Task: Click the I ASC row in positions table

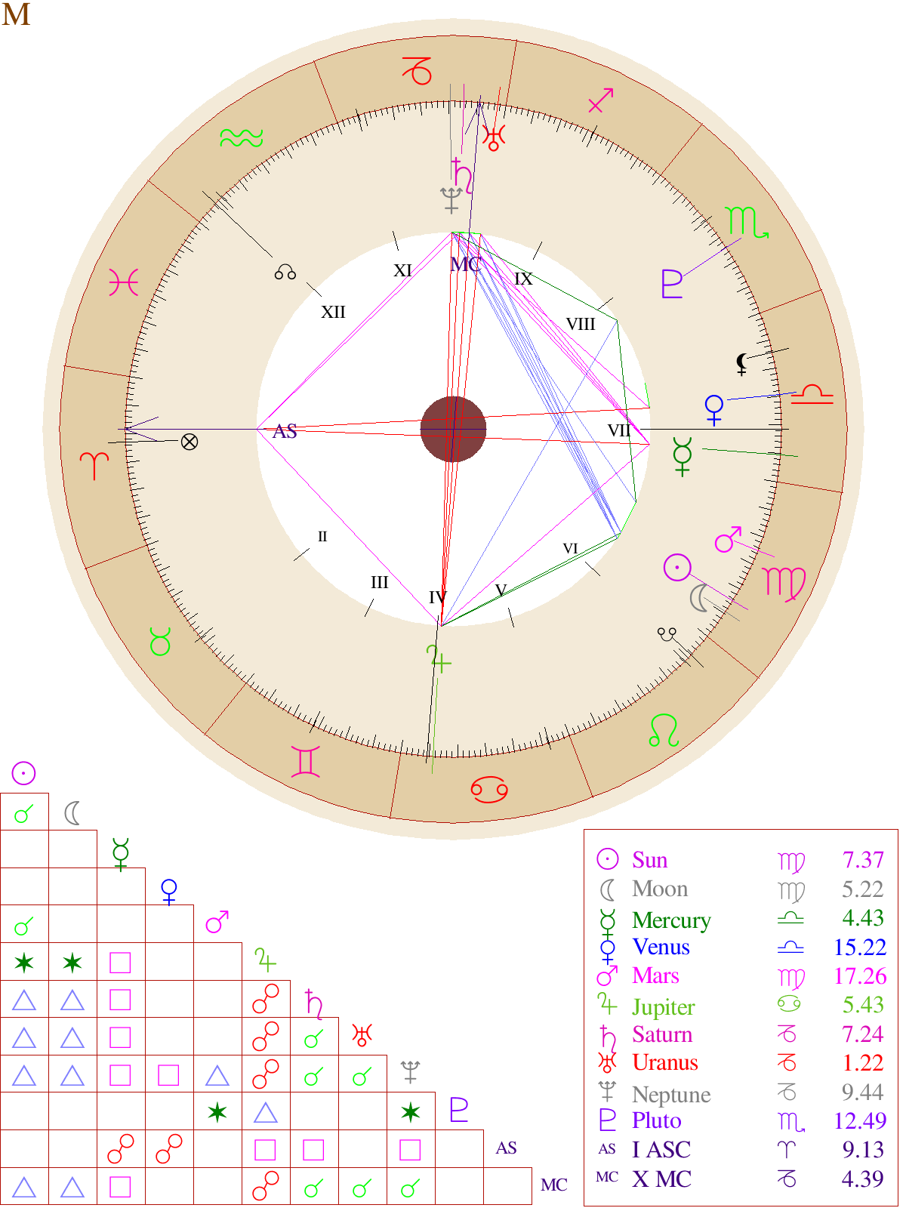Action: (740, 1150)
